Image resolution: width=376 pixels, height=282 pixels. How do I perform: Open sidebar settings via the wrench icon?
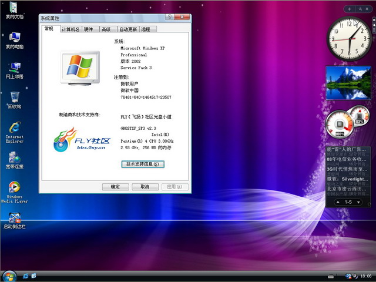point(360,9)
